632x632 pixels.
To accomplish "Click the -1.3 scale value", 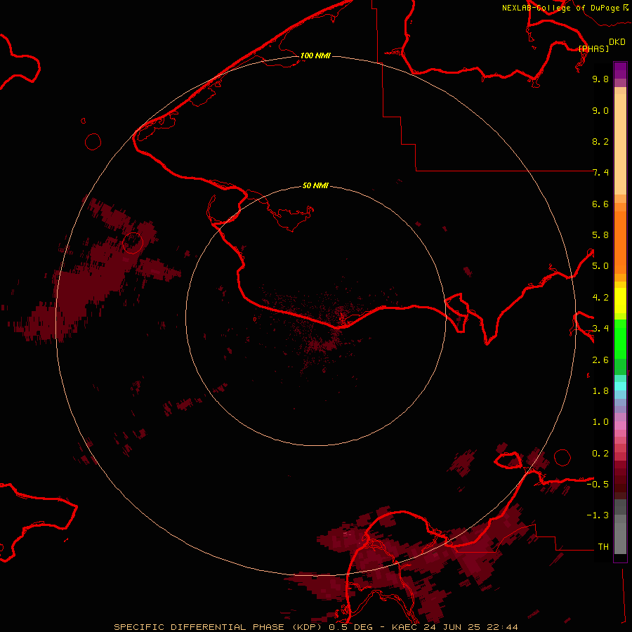I will pyautogui.click(x=598, y=515).
